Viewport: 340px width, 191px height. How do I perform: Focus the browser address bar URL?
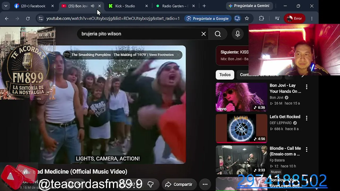coord(113,19)
